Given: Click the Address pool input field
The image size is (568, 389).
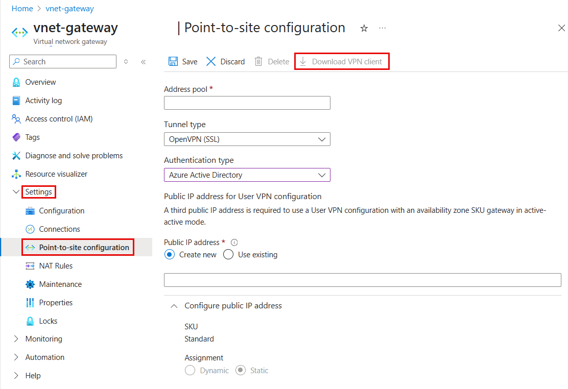Looking at the screenshot, I should click(x=247, y=103).
